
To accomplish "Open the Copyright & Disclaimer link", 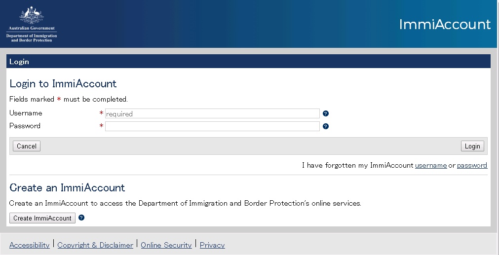I will click(95, 245).
